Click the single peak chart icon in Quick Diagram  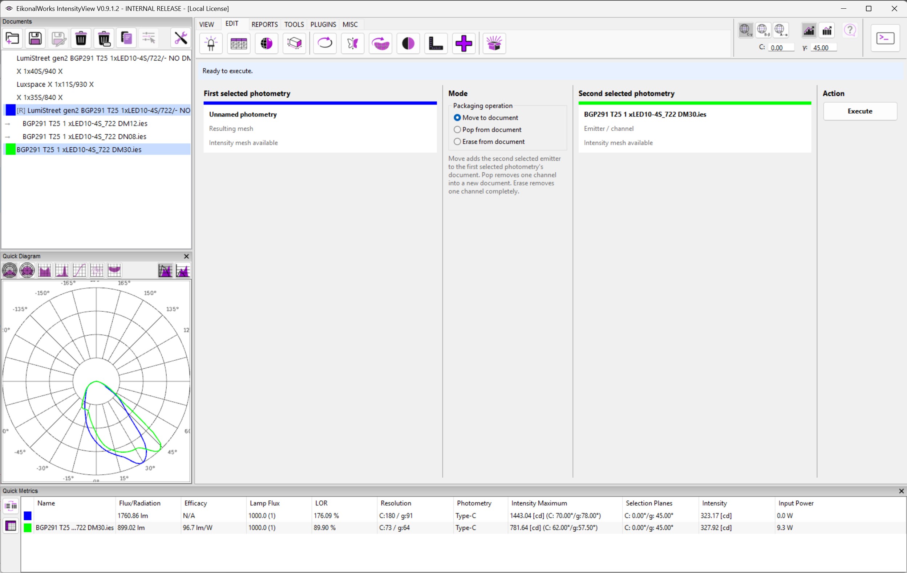62,270
